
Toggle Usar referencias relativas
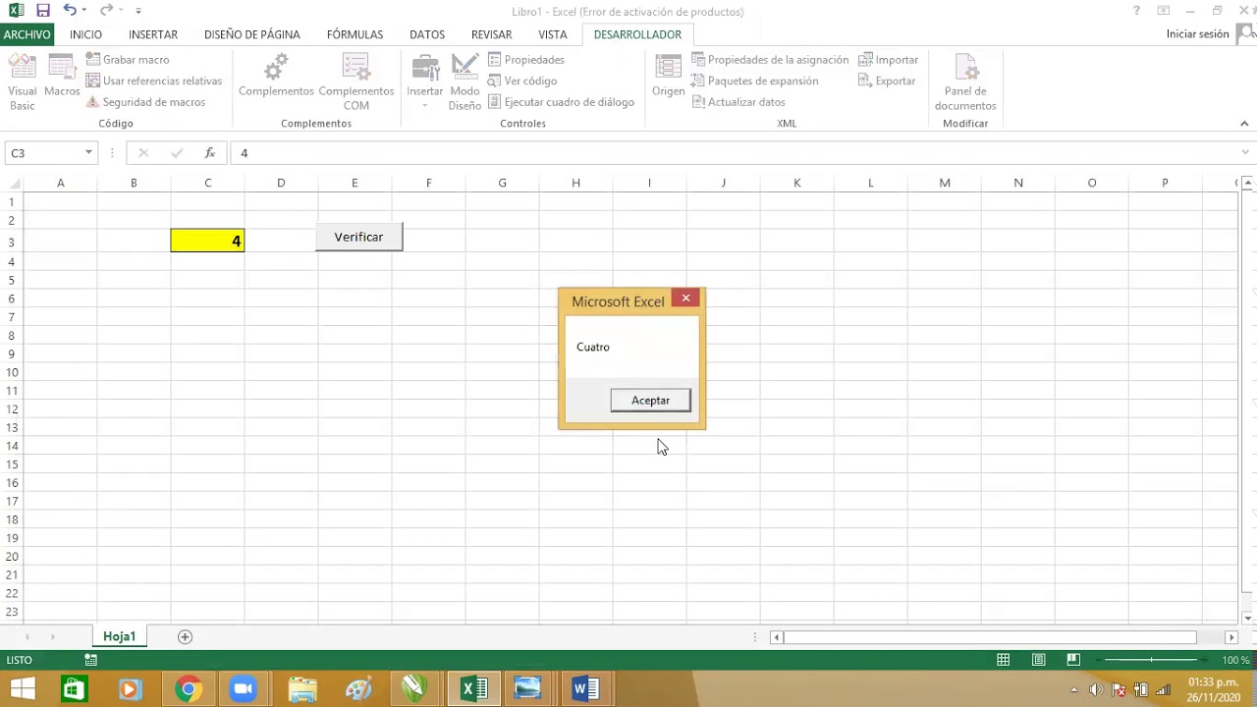click(154, 81)
